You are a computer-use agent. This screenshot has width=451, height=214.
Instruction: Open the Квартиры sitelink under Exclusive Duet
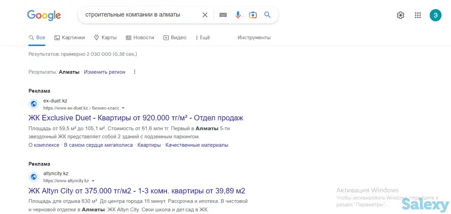pyautogui.click(x=149, y=145)
